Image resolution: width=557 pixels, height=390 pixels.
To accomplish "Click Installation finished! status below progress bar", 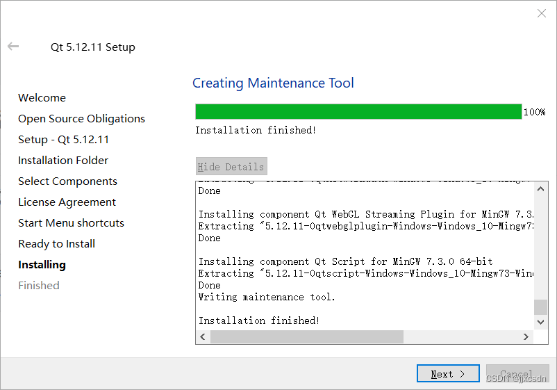I will click(256, 130).
